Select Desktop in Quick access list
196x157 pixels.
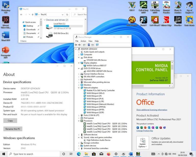pos(30,26)
